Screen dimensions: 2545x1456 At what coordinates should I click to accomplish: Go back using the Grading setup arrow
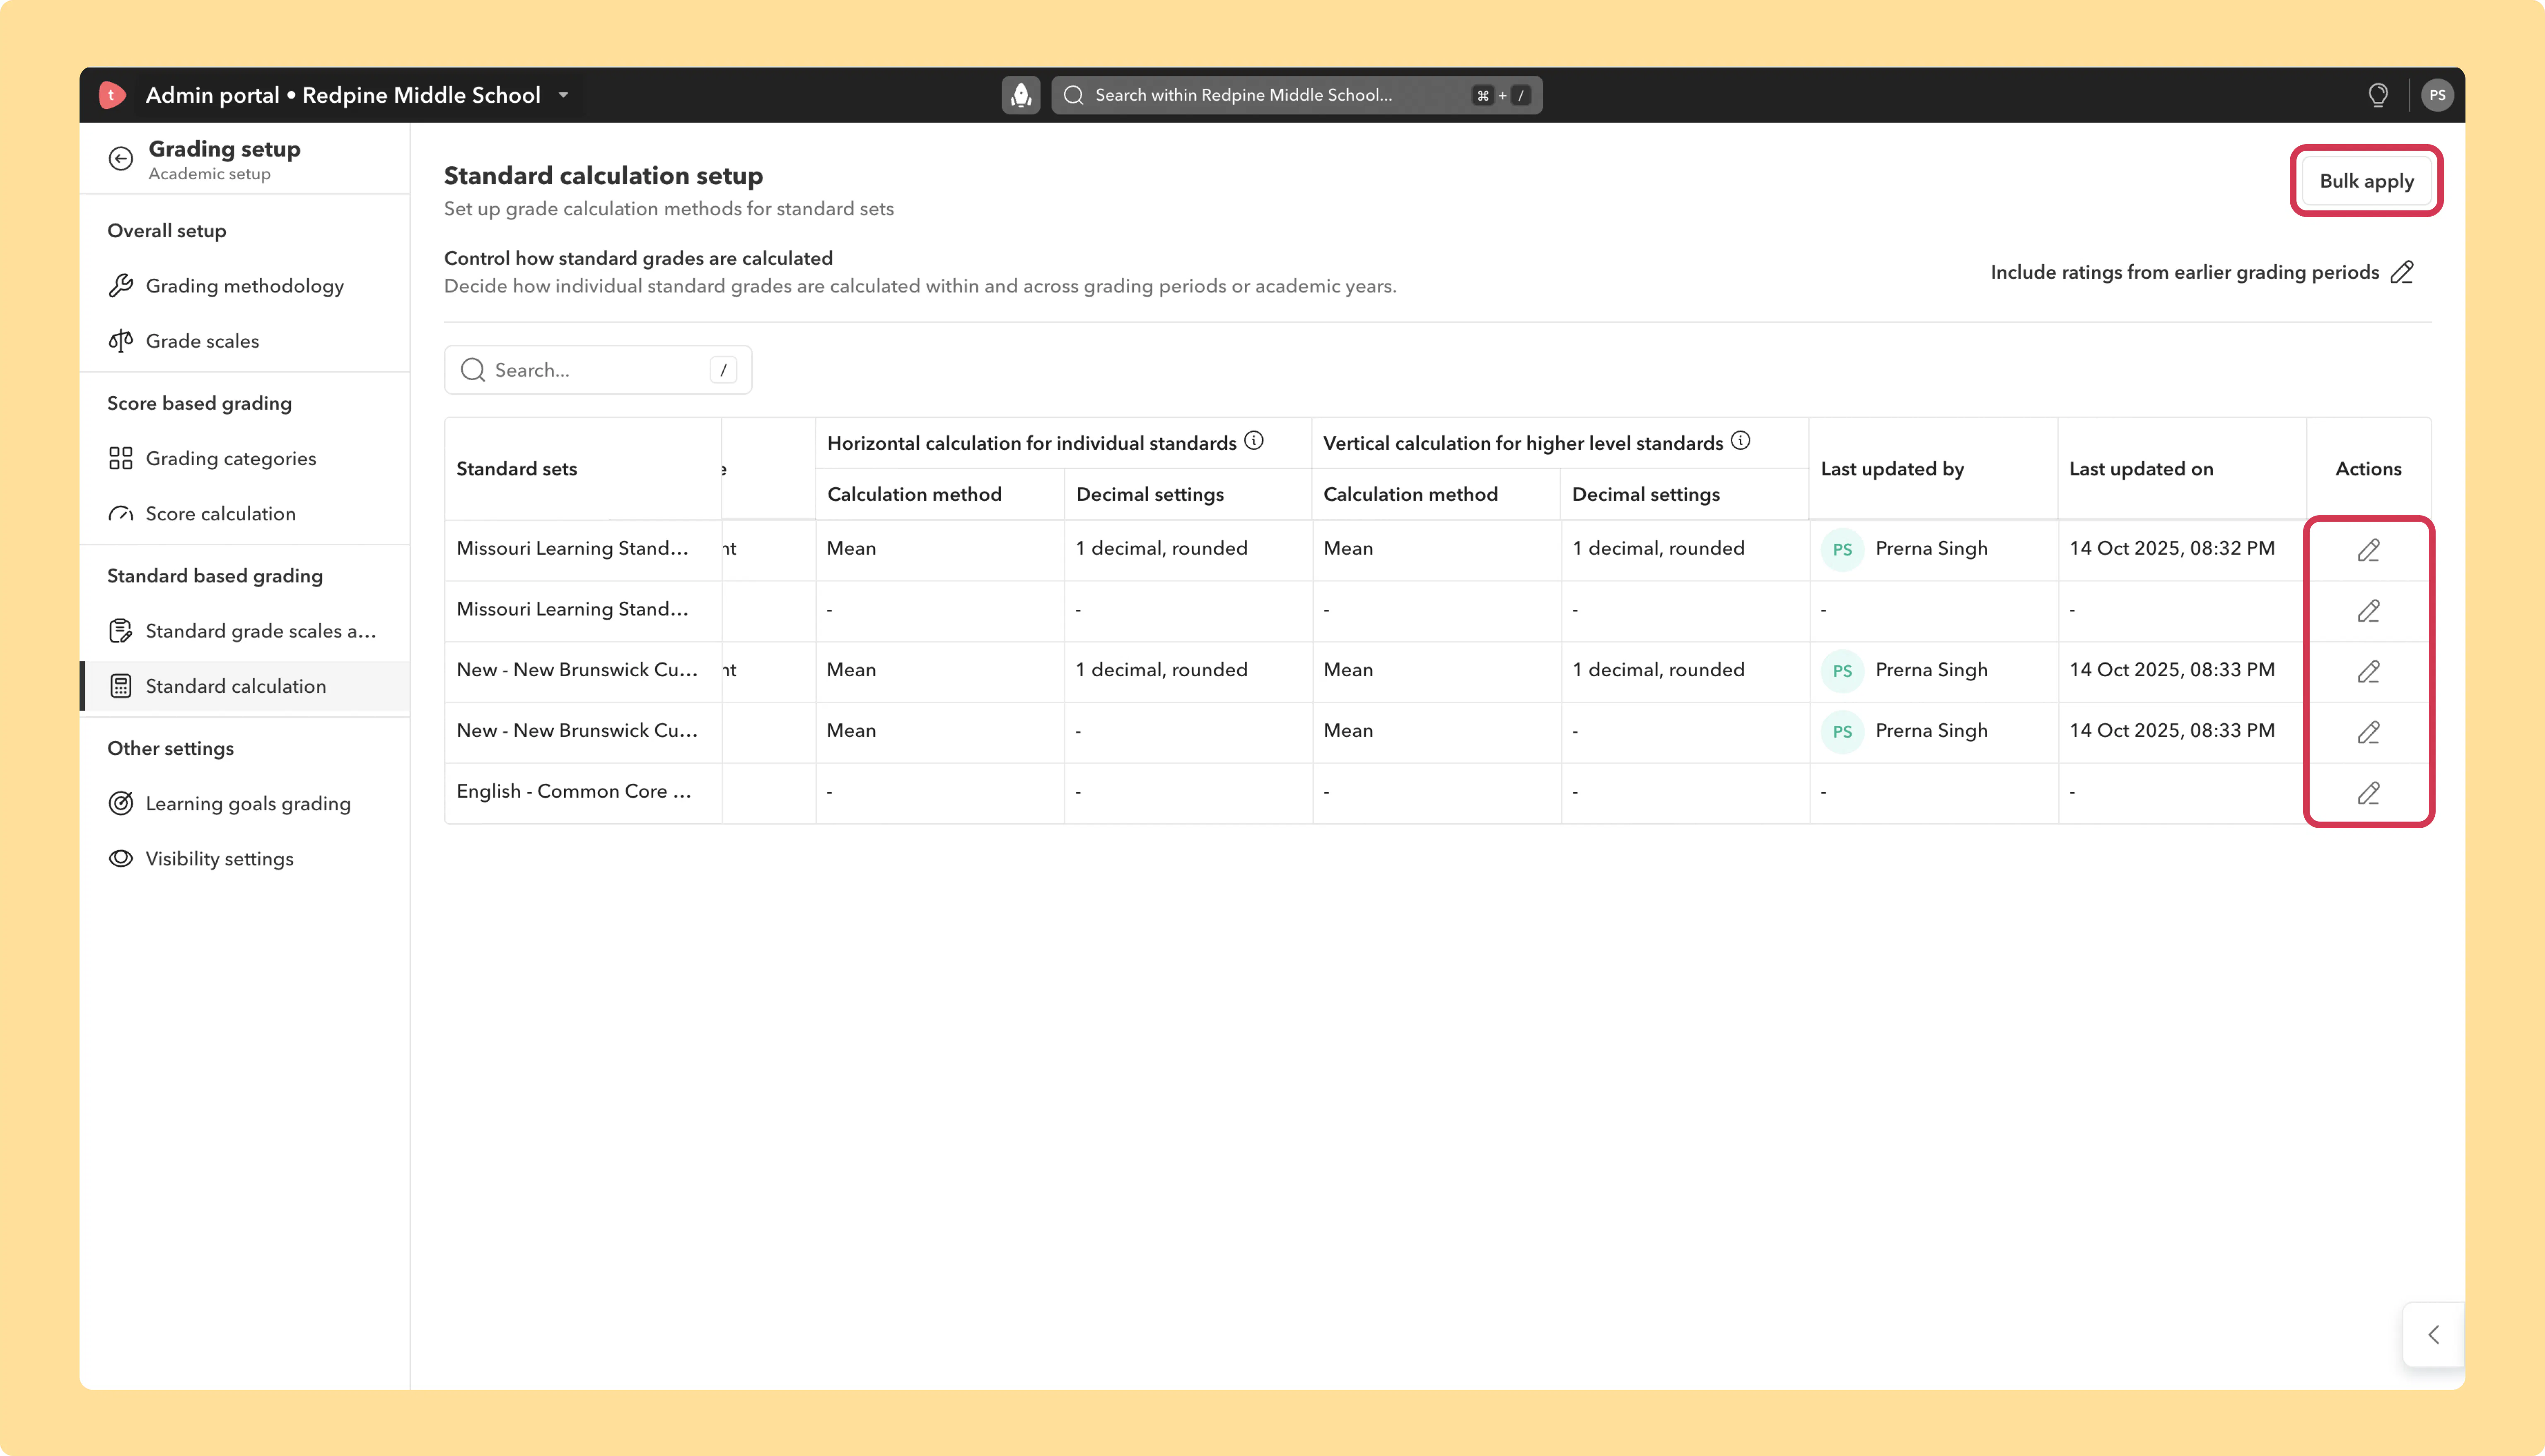click(121, 159)
